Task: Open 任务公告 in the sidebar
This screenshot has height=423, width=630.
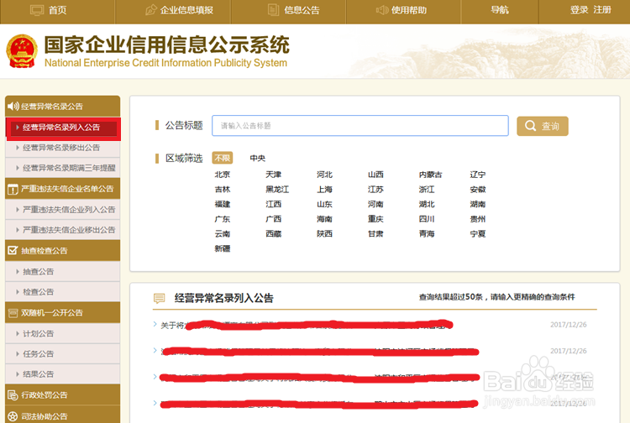Action: pos(63,354)
